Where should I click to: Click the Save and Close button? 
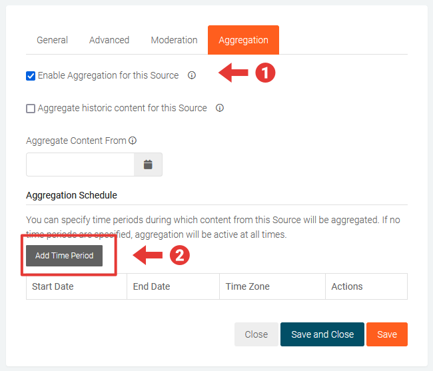tap(322, 334)
